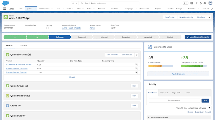Open Quote Line Items actions dropdown arrow
The width and height of the screenshot is (215, 120).
[137, 55]
